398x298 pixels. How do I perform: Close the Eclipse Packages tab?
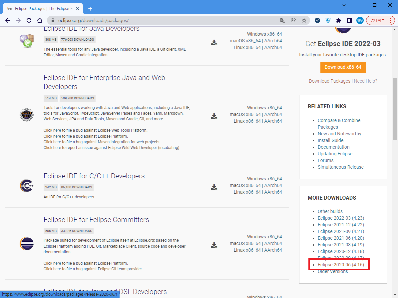point(78,9)
